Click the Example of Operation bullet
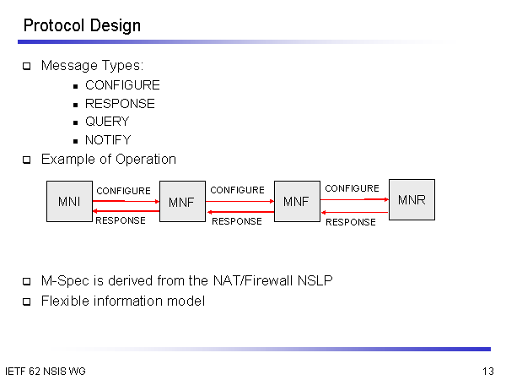 (x=109, y=159)
